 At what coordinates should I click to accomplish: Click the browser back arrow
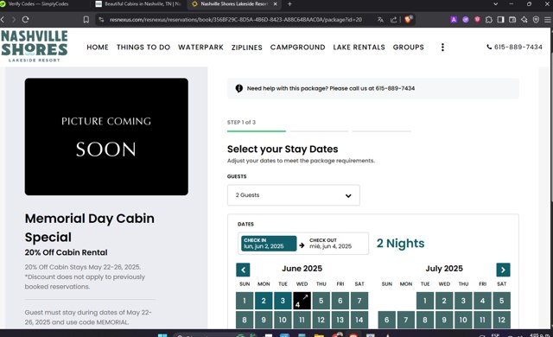(3, 20)
